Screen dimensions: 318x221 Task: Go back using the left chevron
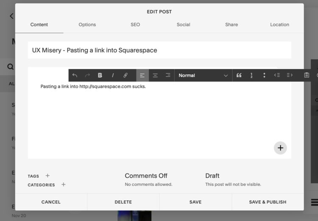coord(11,16)
